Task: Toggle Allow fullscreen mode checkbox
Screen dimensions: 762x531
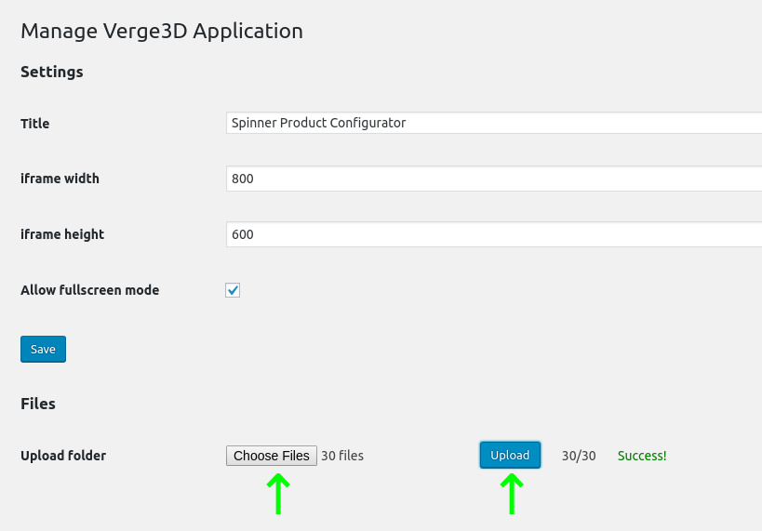Action: [233, 290]
